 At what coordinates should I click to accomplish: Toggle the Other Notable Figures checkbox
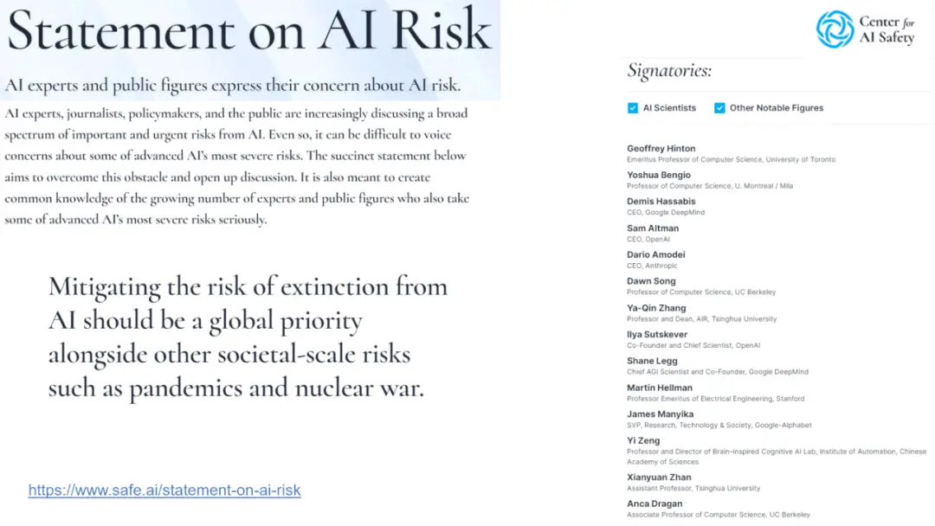click(719, 108)
